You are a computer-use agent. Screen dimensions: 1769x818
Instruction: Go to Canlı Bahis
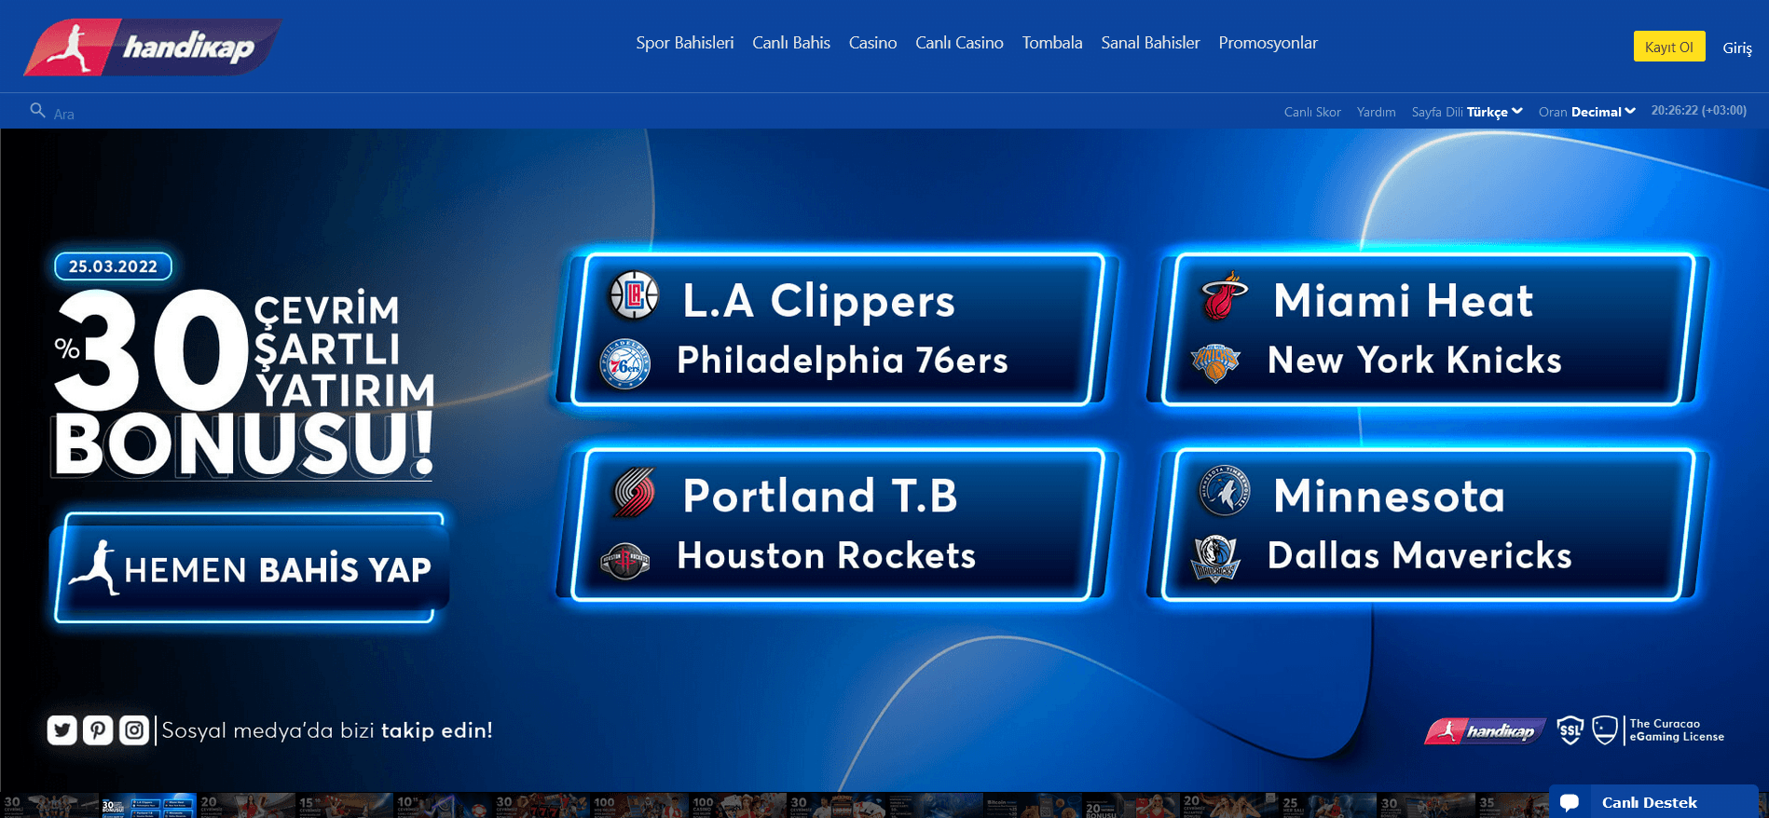(x=791, y=43)
